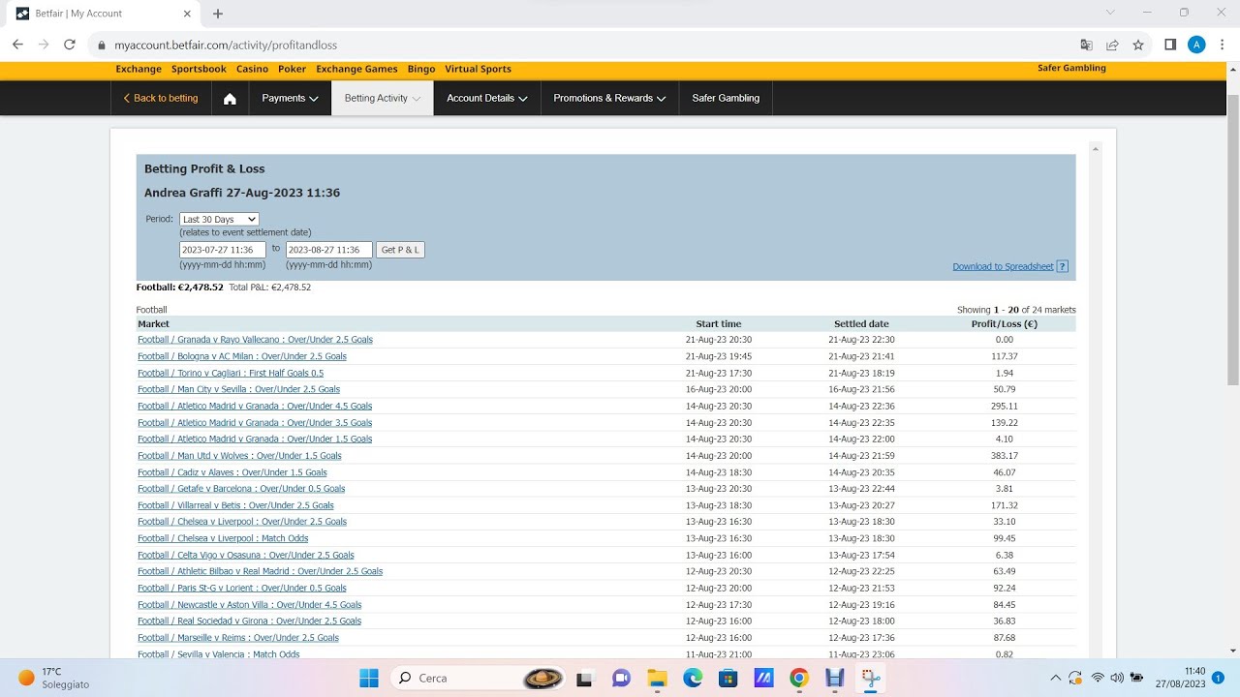Image resolution: width=1240 pixels, height=697 pixels.
Task: Click Download to Spreadsheet link
Action: click(x=1003, y=266)
